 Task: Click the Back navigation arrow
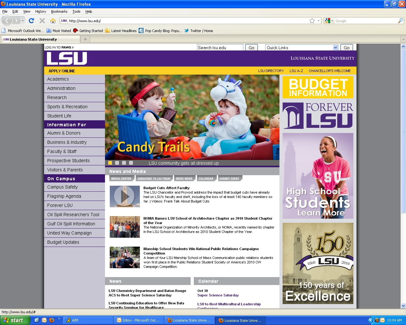pyautogui.click(x=7, y=20)
